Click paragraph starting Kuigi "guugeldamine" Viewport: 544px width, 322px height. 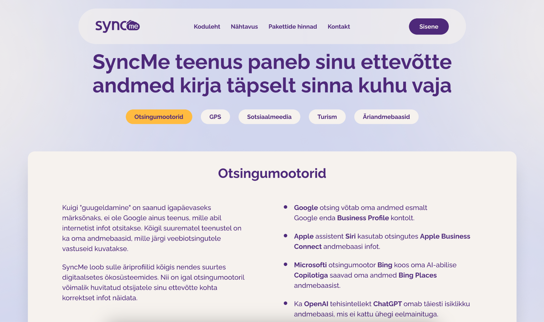152,228
